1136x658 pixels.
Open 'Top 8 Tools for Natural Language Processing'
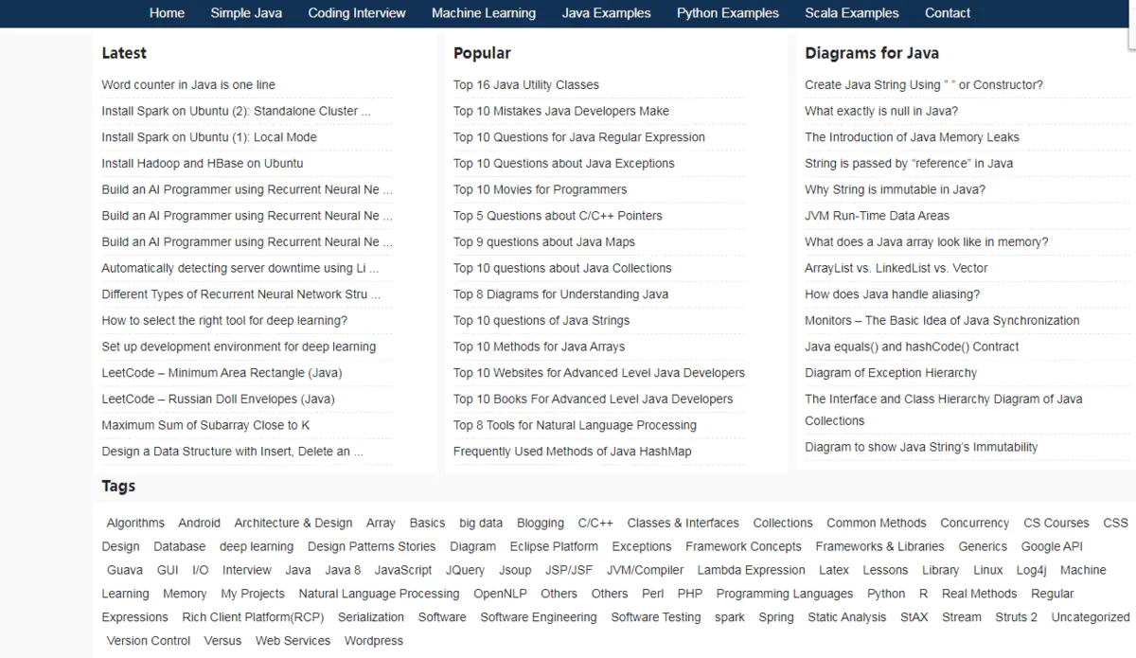[575, 425]
